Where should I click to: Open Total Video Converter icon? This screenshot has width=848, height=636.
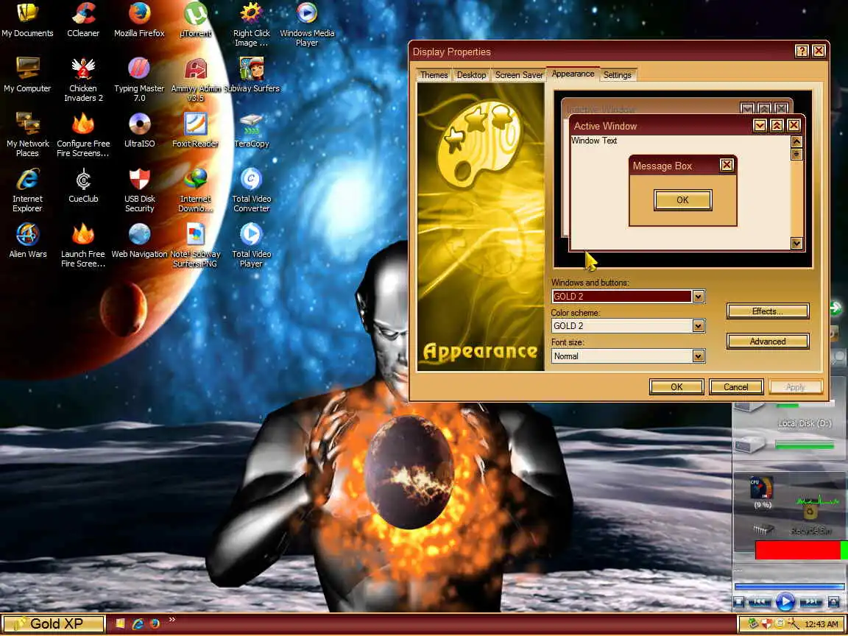tap(252, 190)
